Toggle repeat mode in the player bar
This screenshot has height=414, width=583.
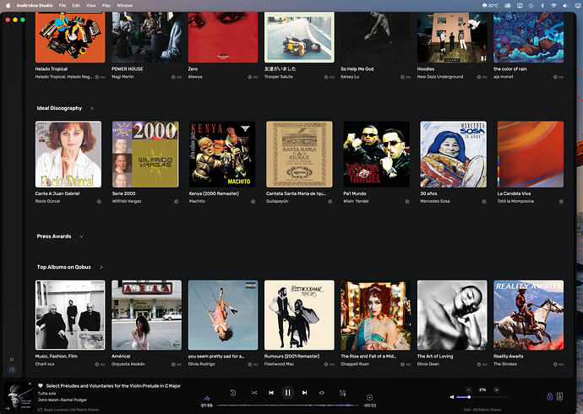pyautogui.click(x=322, y=392)
